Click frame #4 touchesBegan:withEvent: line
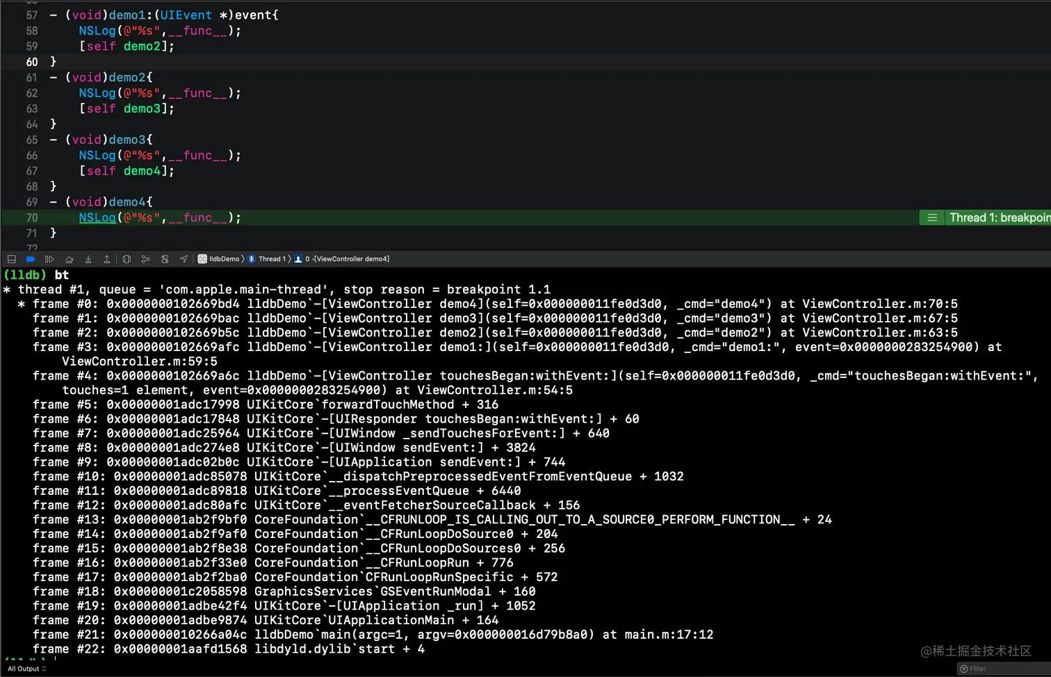 click(x=535, y=383)
